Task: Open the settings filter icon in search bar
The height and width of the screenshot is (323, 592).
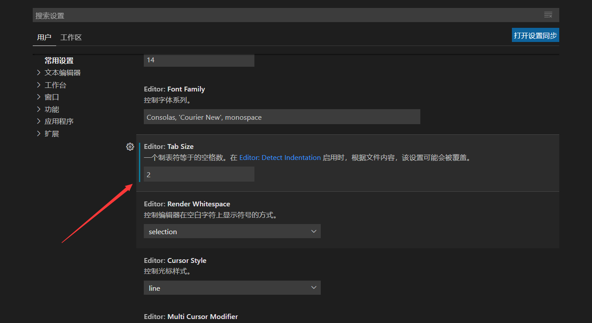Action: (548, 15)
